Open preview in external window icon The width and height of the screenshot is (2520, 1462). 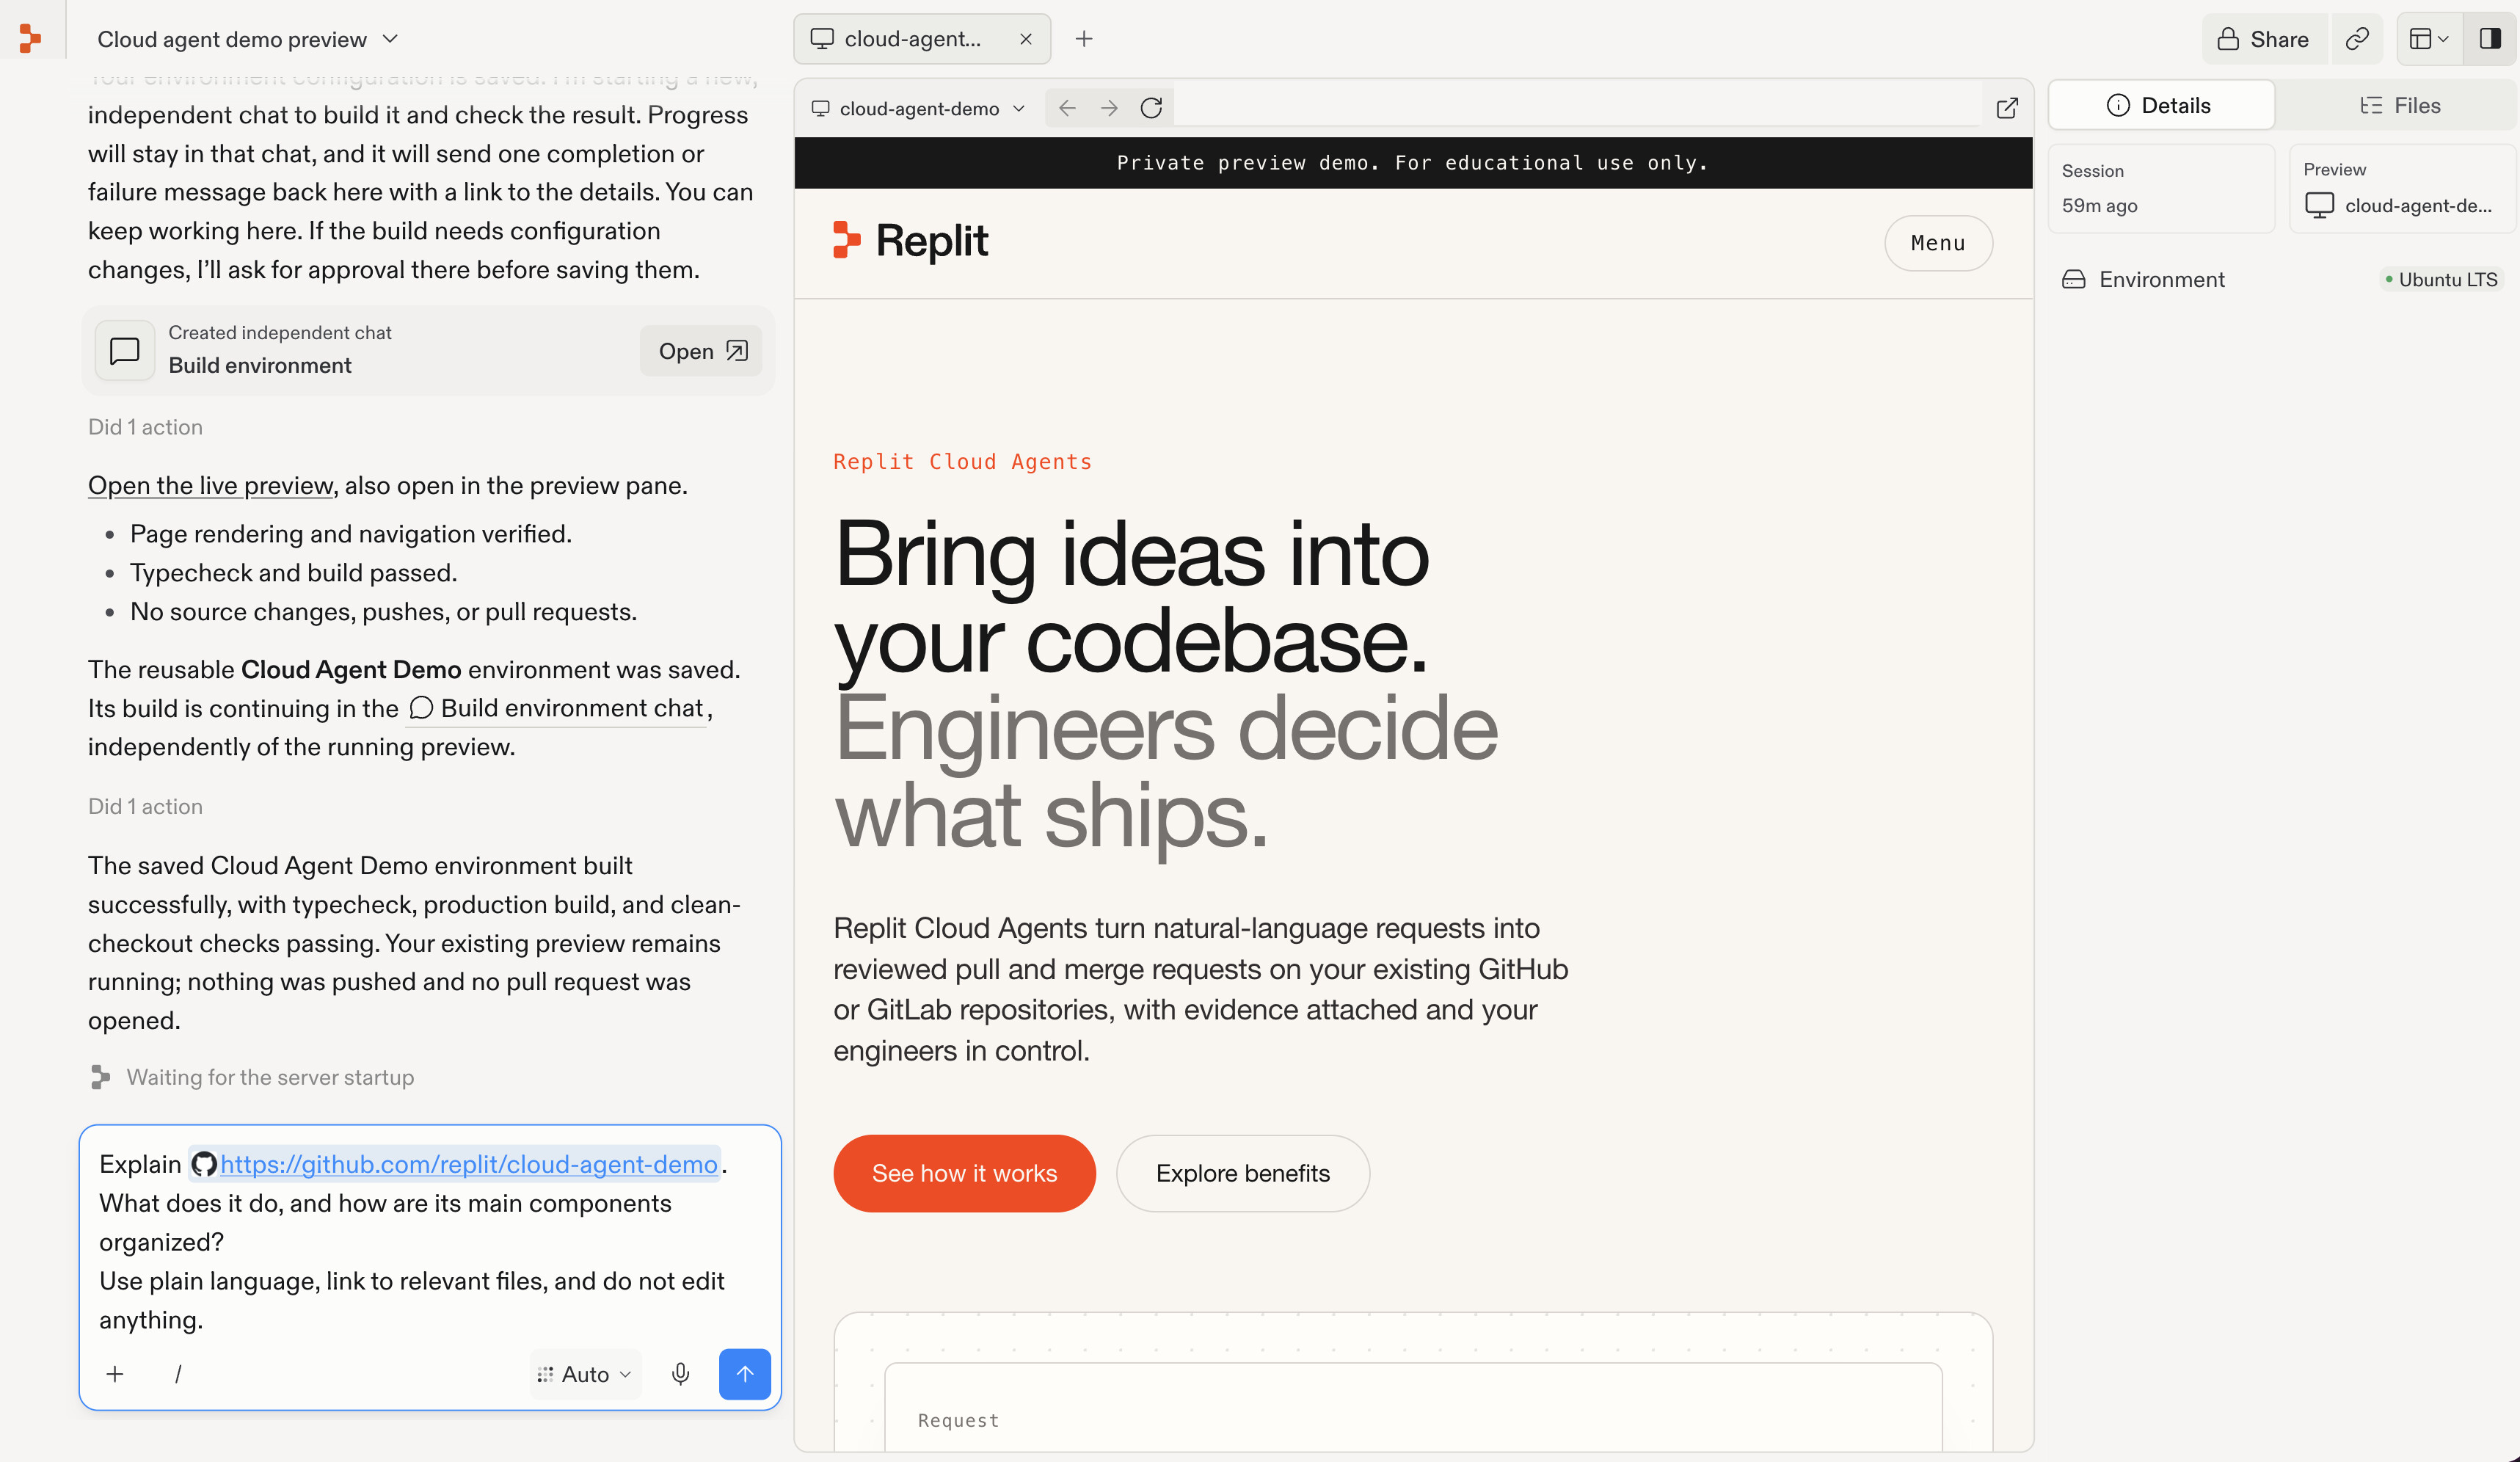pos(2006,108)
